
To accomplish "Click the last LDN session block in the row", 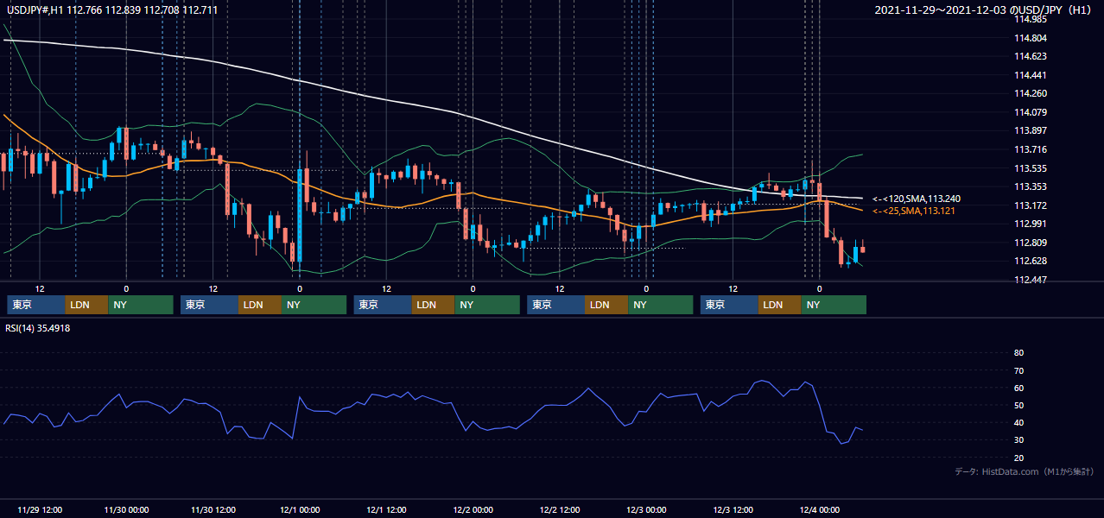I will [x=781, y=305].
